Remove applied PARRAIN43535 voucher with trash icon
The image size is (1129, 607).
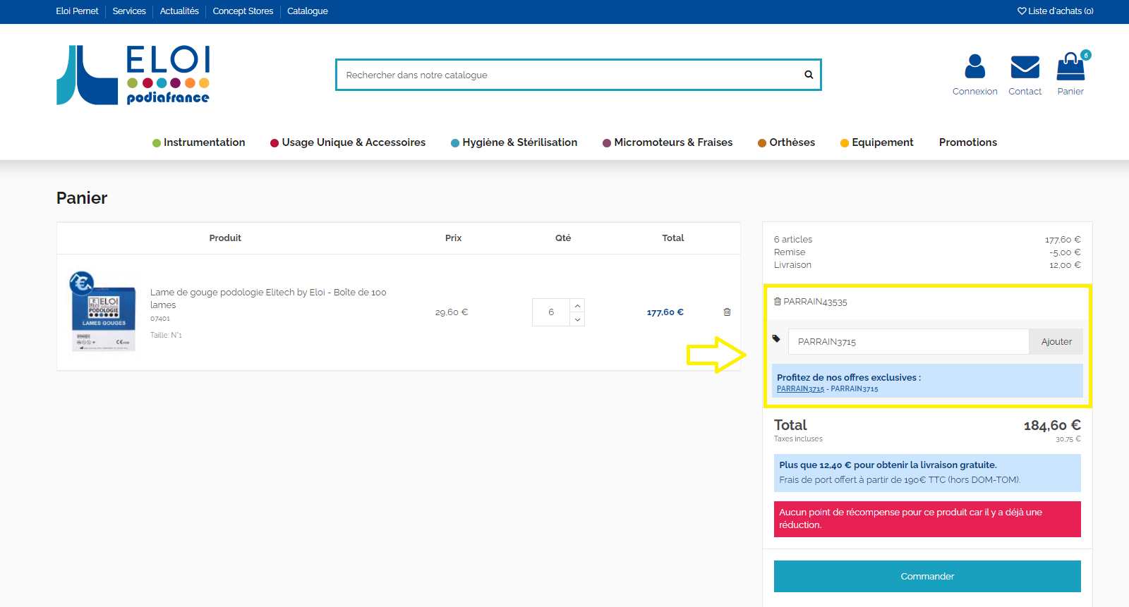point(778,301)
